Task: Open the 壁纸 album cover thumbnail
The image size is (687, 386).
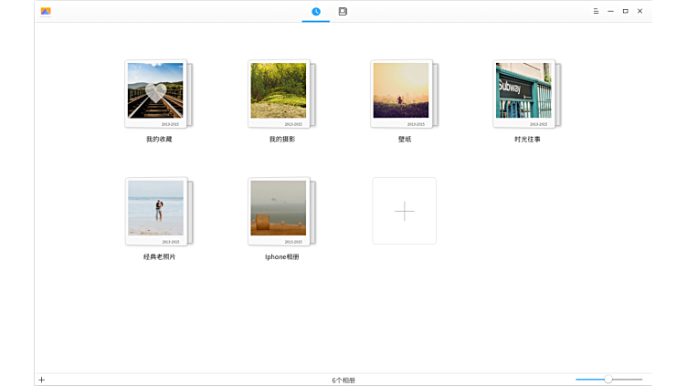Action: pyautogui.click(x=401, y=91)
